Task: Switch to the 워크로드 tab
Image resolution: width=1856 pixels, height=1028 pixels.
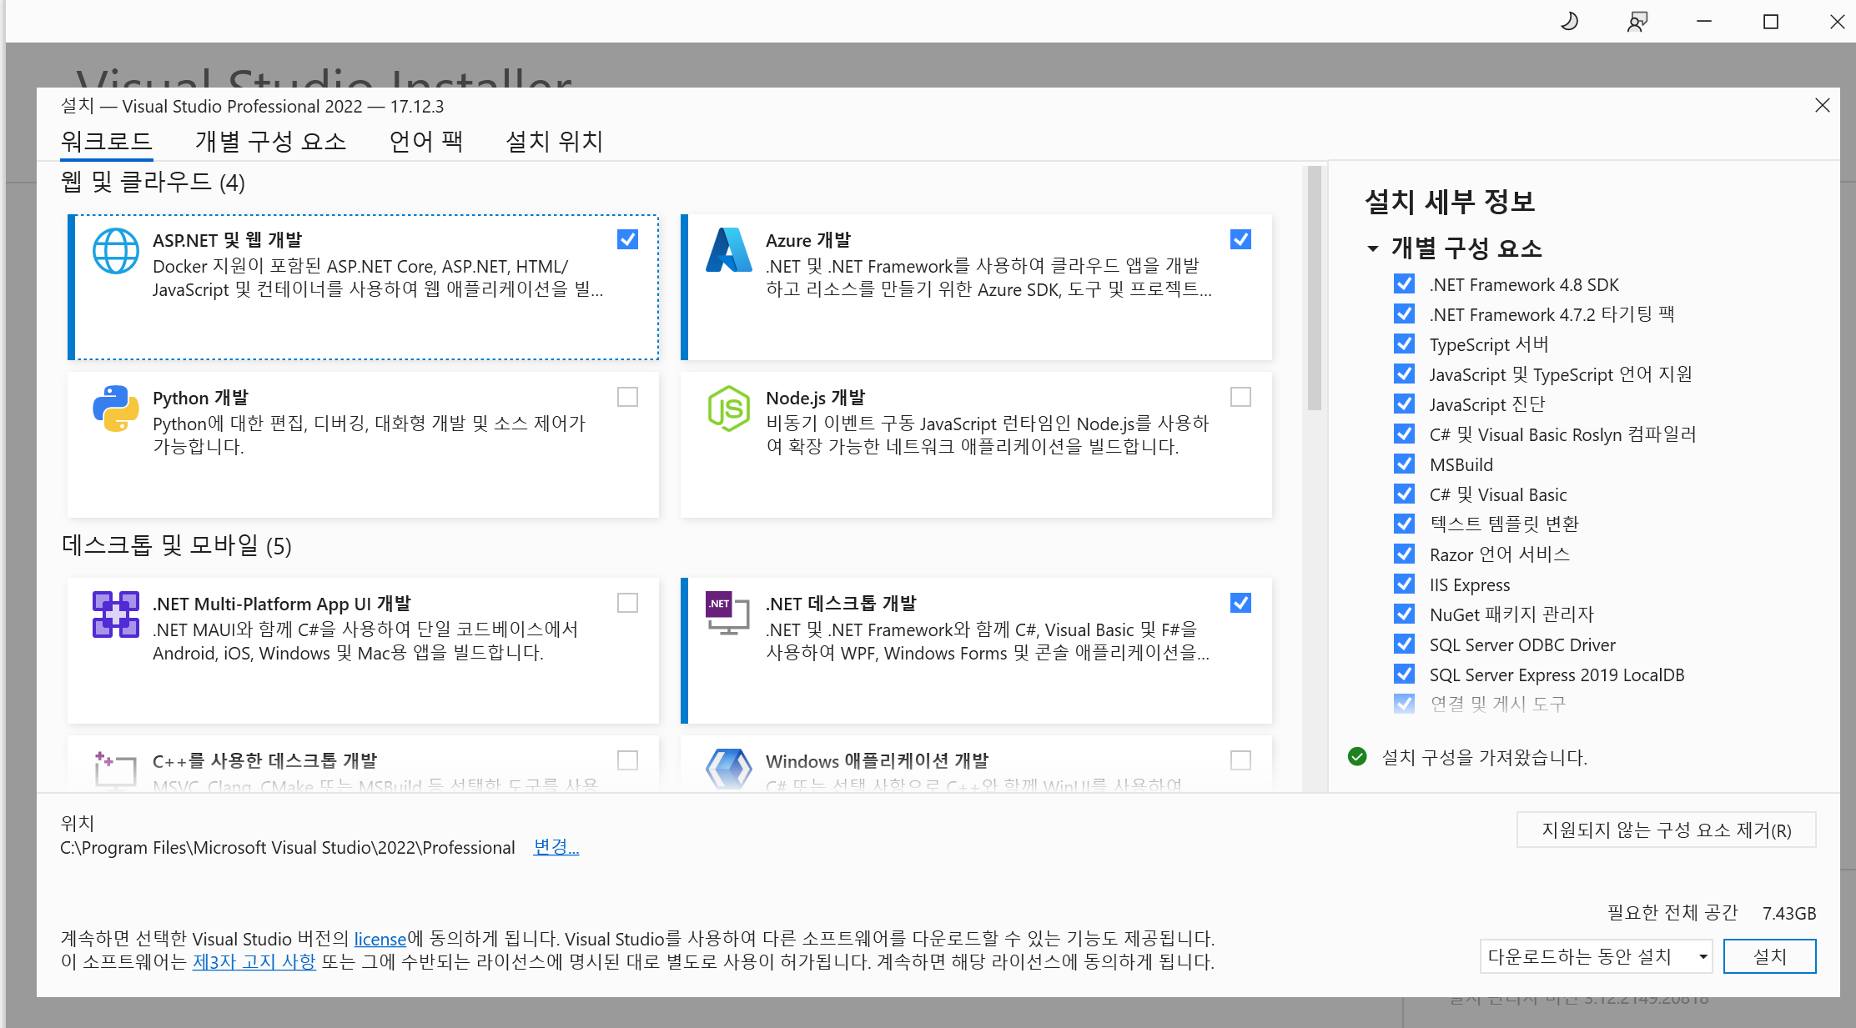Action: click(x=106, y=141)
